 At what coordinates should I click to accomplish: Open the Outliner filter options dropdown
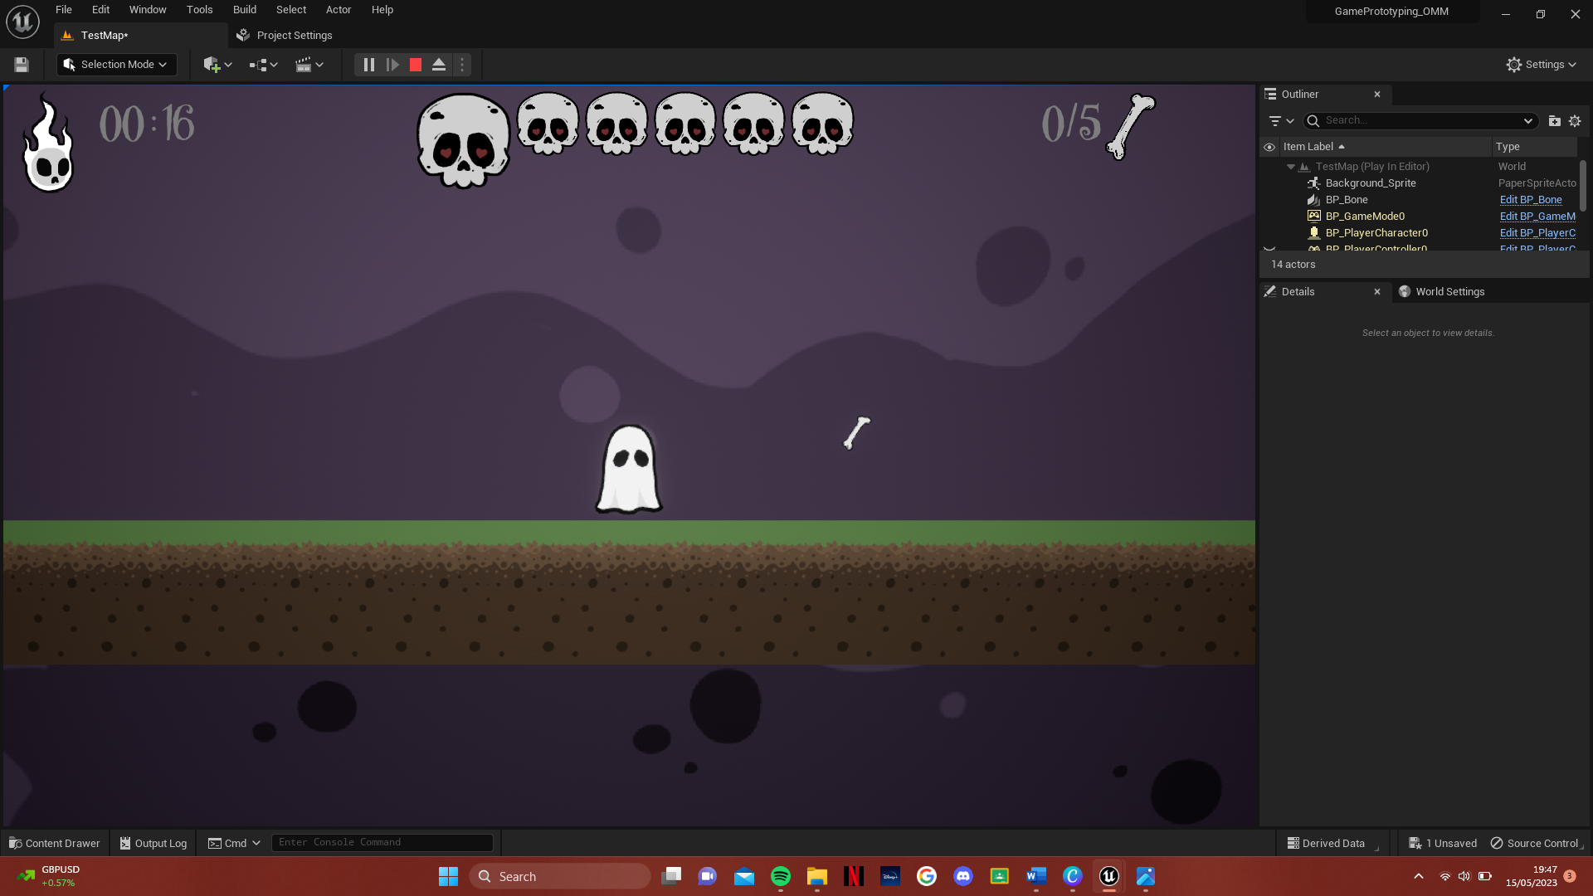1281,121
